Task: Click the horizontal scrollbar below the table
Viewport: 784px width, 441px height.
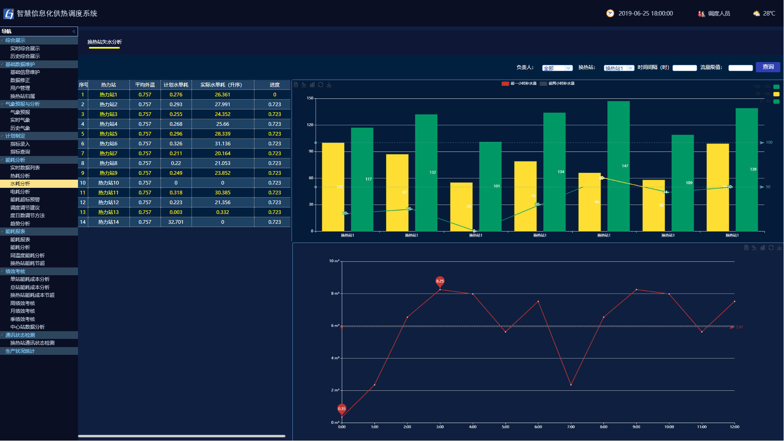Action: pyautogui.click(x=182, y=436)
